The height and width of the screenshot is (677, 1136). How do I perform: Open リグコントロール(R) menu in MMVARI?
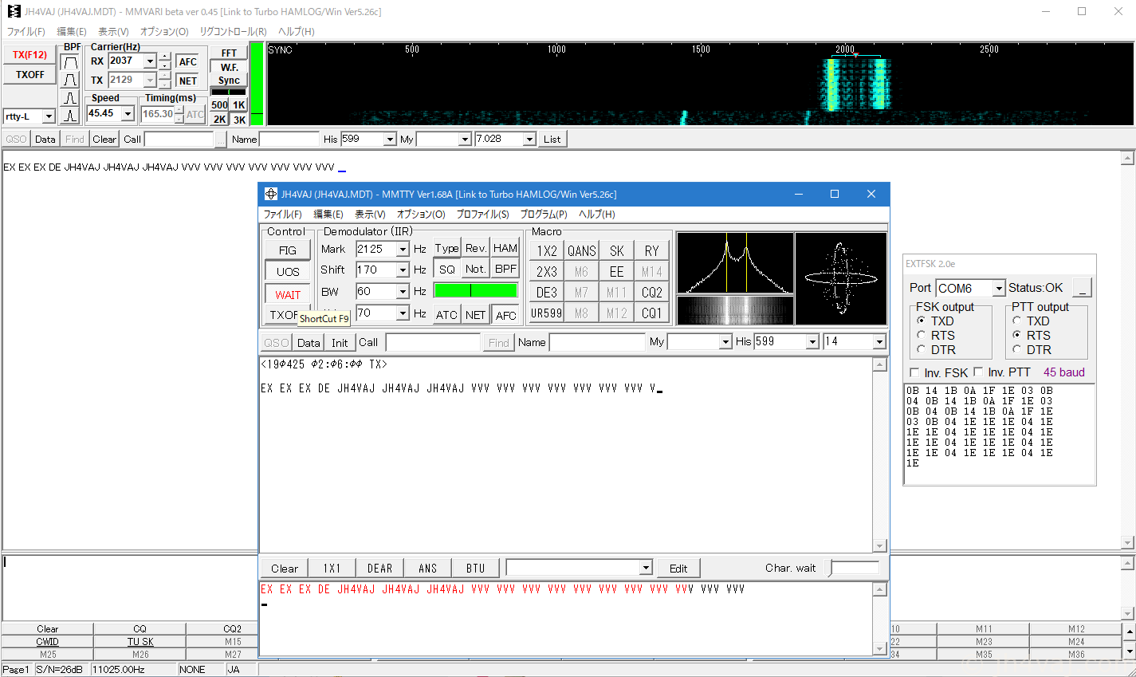(233, 32)
